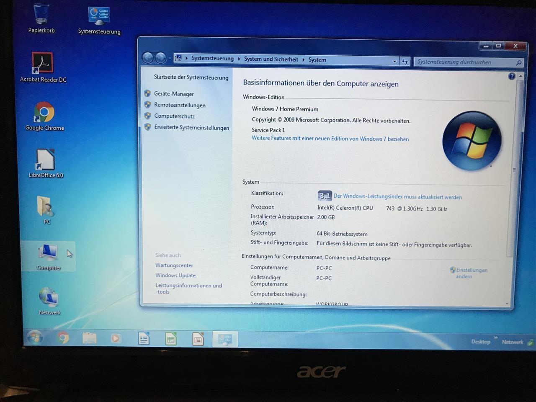Click the System breadcrumb

tap(317, 60)
